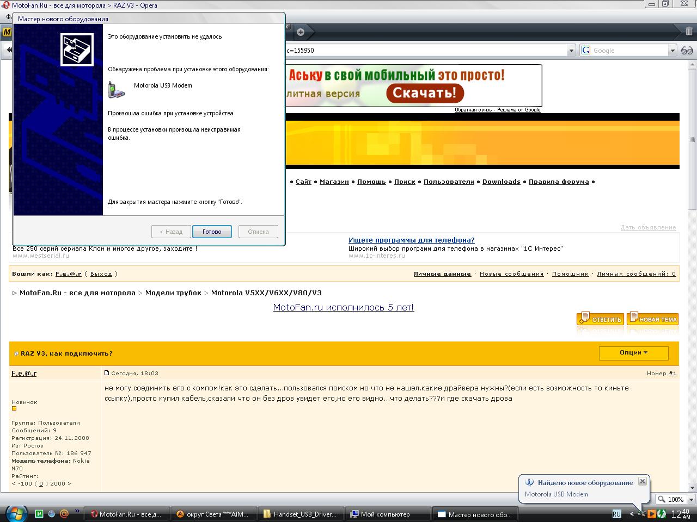
Task: Click the taskbar clock
Action: coord(681,513)
